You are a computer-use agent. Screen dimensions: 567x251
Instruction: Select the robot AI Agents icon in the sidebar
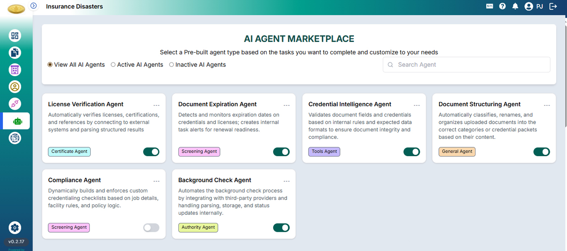(x=15, y=120)
